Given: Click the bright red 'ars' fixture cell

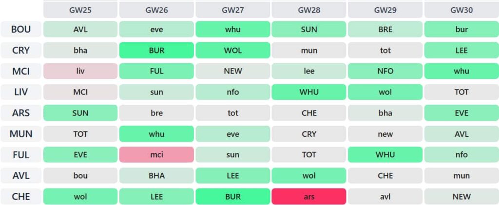Looking at the screenshot, I should pyautogui.click(x=309, y=197).
